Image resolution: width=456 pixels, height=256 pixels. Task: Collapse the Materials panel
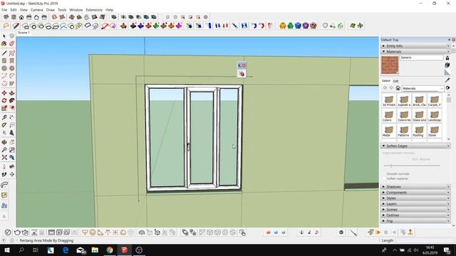click(415, 51)
